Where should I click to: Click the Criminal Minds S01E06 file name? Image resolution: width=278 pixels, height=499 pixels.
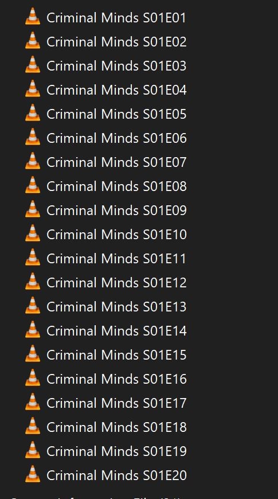coord(116,138)
